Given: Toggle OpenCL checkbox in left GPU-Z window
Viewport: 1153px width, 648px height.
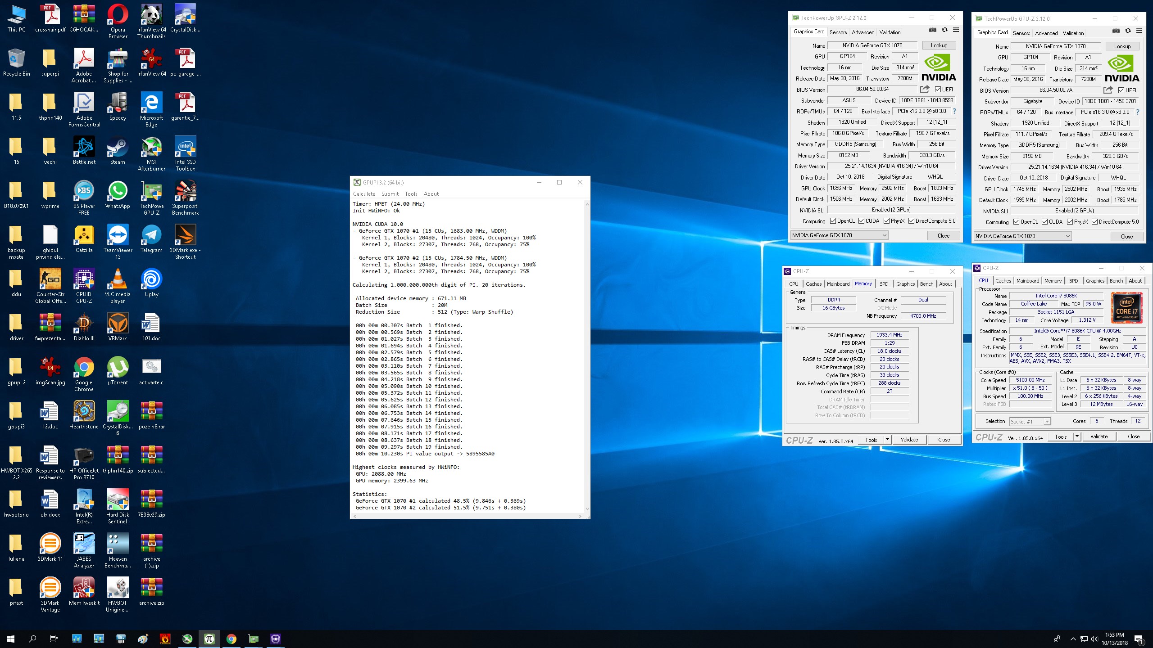Looking at the screenshot, I should 832,221.
